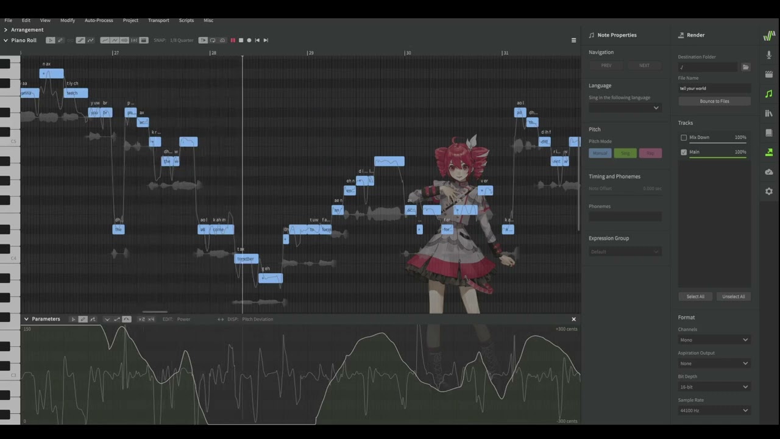Open the Piano Roll hamburger menu
The width and height of the screenshot is (780, 439).
tap(573, 40)
